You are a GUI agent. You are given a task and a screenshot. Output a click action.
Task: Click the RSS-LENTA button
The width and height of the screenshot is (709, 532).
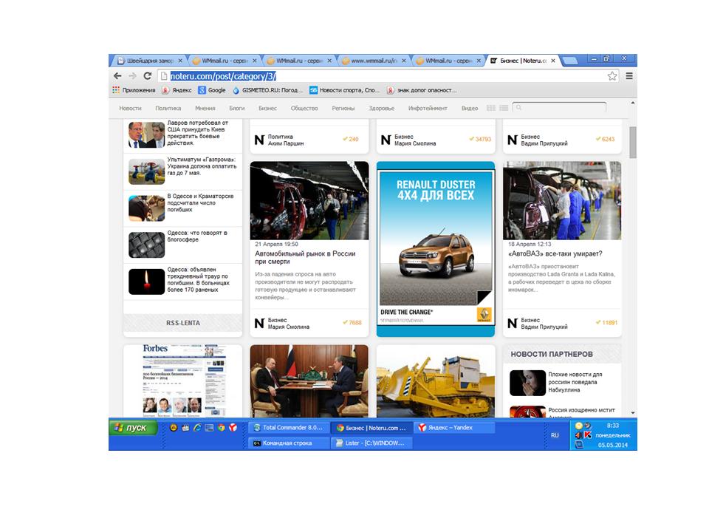pos(182,323)
